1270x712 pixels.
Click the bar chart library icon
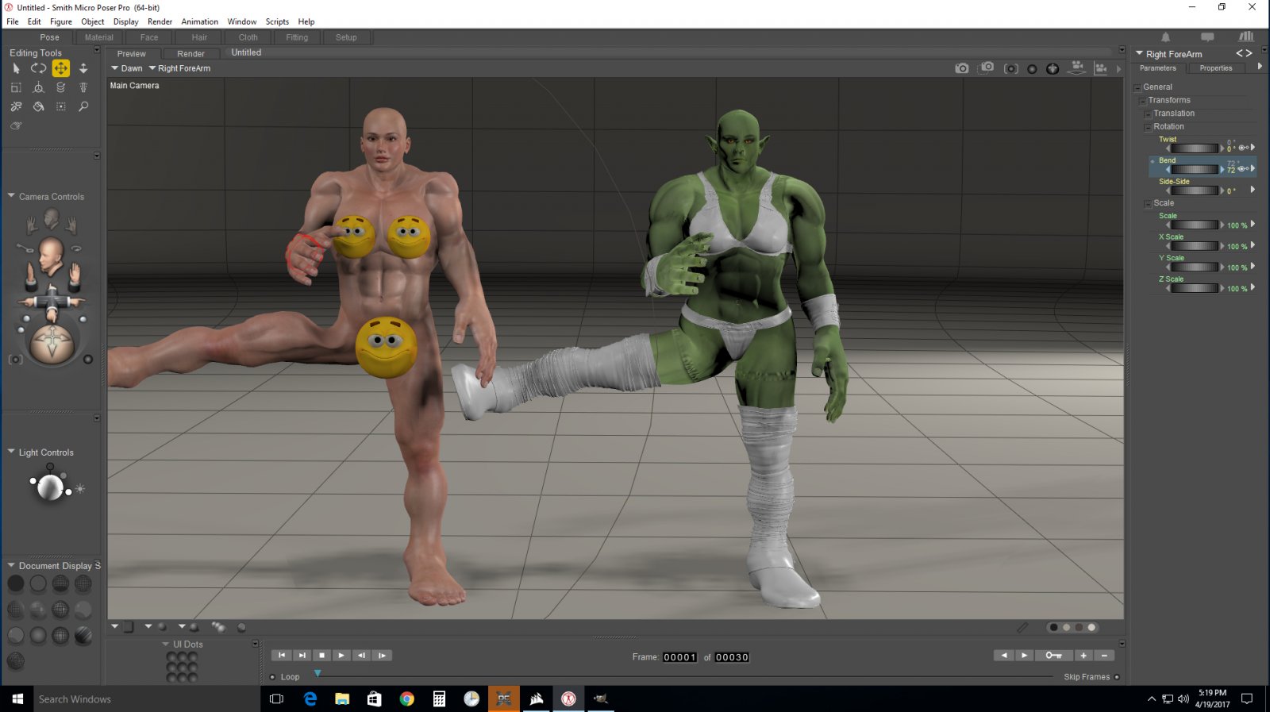pyautogui.click(x=1246, y=37)
